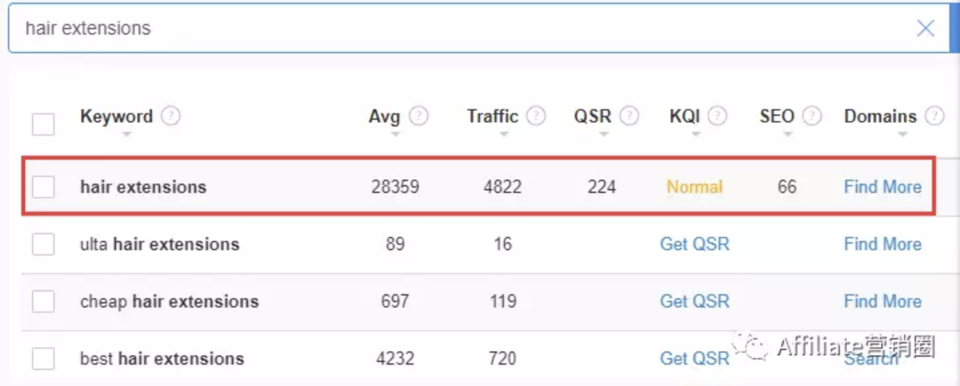The height and width of the screenshot is (386, 960).
Task: Show the Avg column help tooltip icon
Action: pos(419,116)
